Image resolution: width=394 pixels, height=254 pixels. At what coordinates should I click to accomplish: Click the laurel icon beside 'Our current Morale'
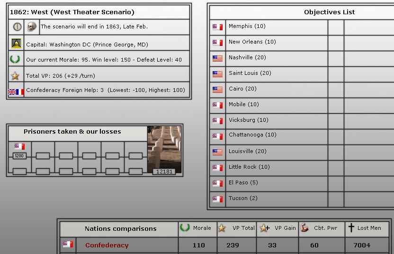(x=16, y=60)
